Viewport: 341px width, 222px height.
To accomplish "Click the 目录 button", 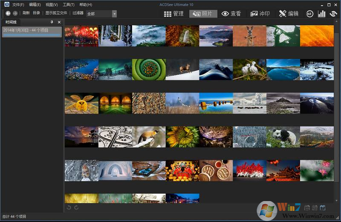I will click(36, 13).
